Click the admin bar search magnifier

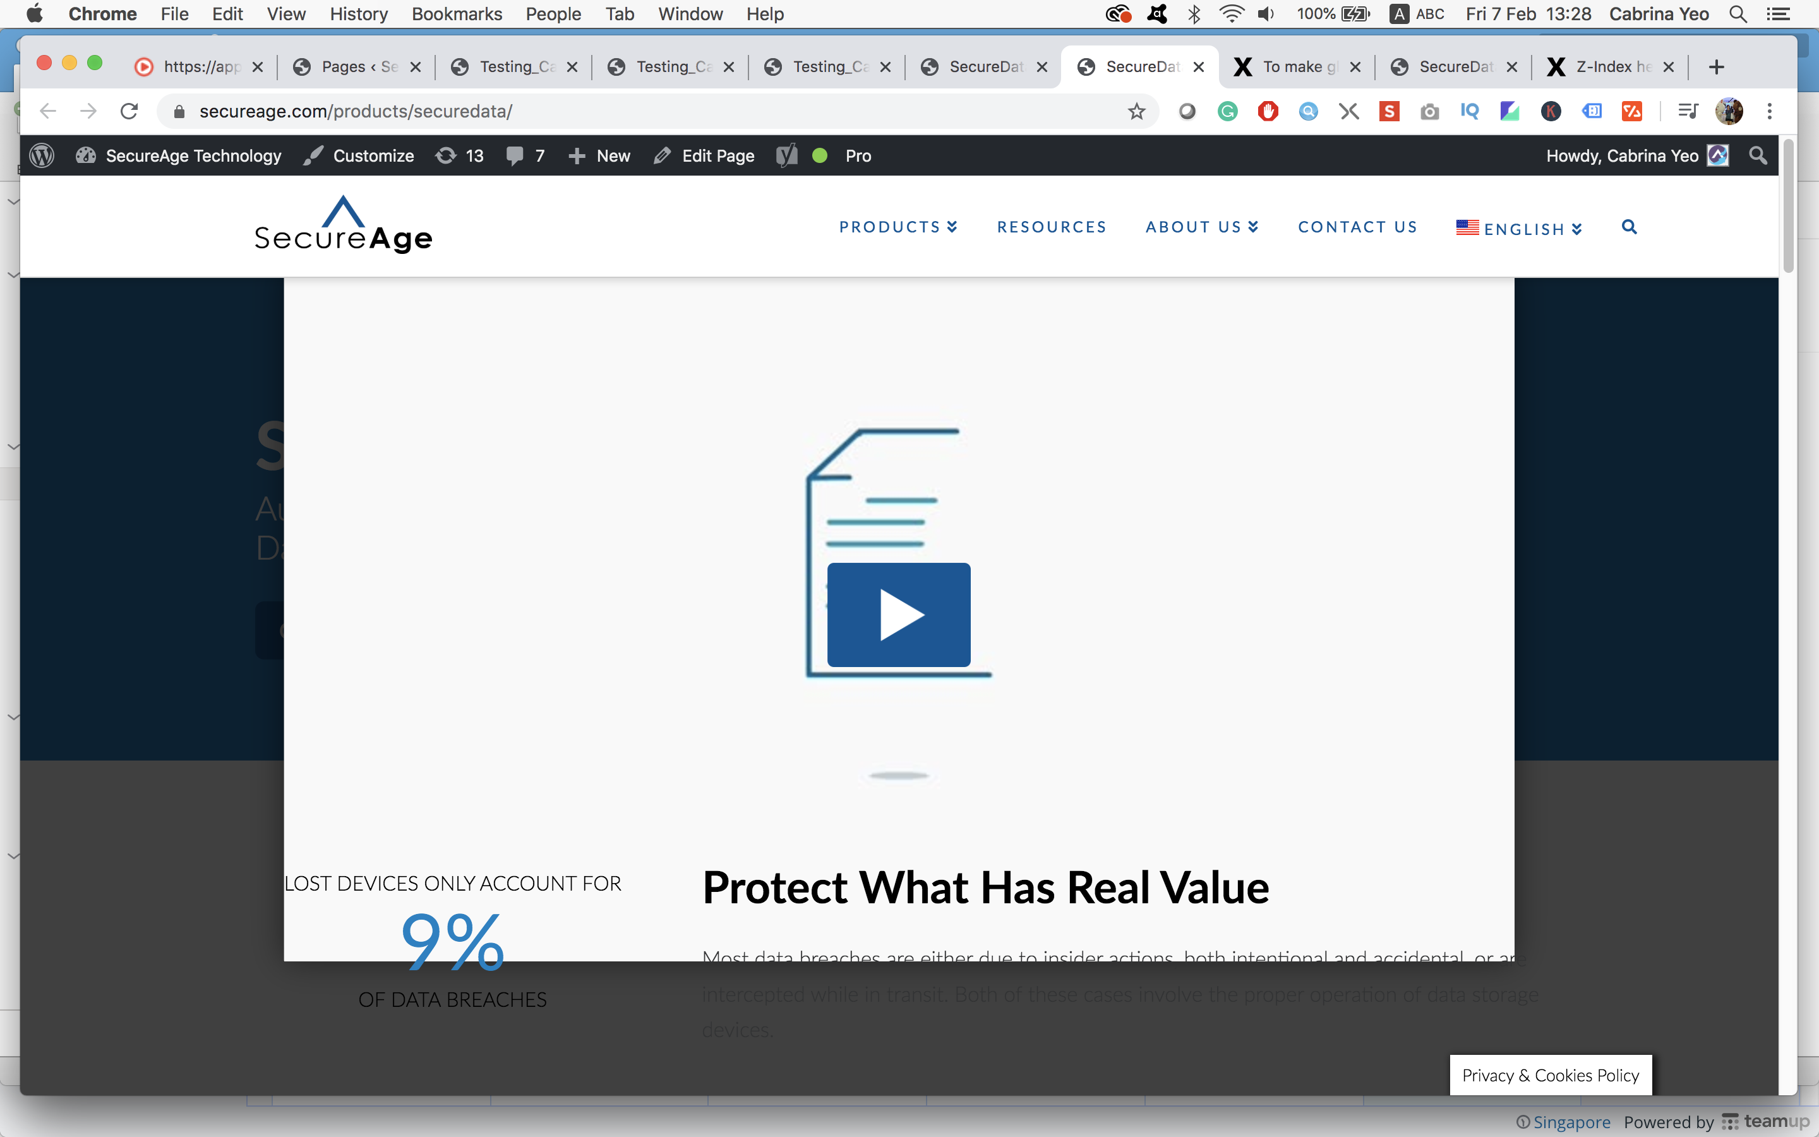(1758, 155)
